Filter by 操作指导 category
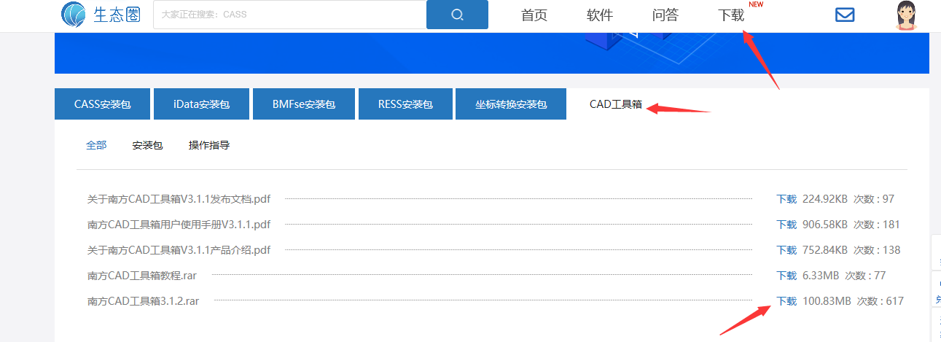The height and width of the screenshot is (342, 941). [209, 145]
